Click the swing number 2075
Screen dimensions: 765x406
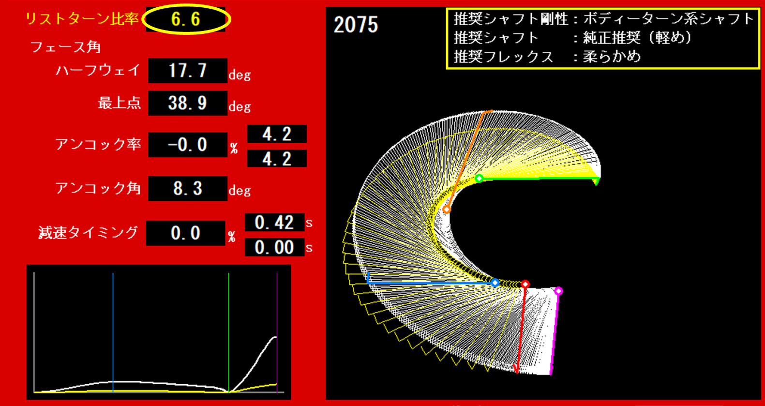[356, 25]
